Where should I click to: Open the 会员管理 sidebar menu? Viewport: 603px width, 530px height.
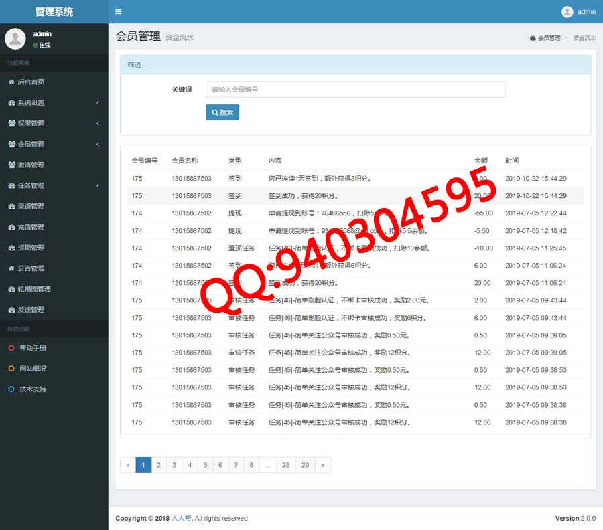point(31,144)
